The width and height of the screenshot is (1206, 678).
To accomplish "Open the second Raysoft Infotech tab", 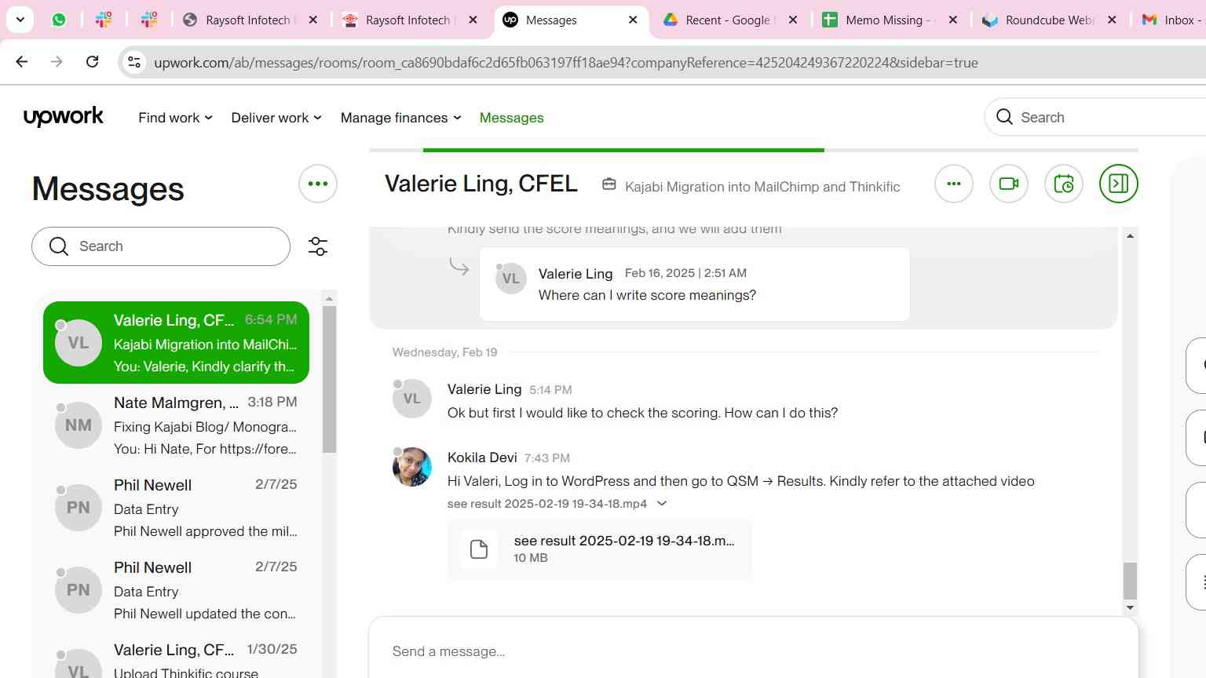I will (400, 20).
